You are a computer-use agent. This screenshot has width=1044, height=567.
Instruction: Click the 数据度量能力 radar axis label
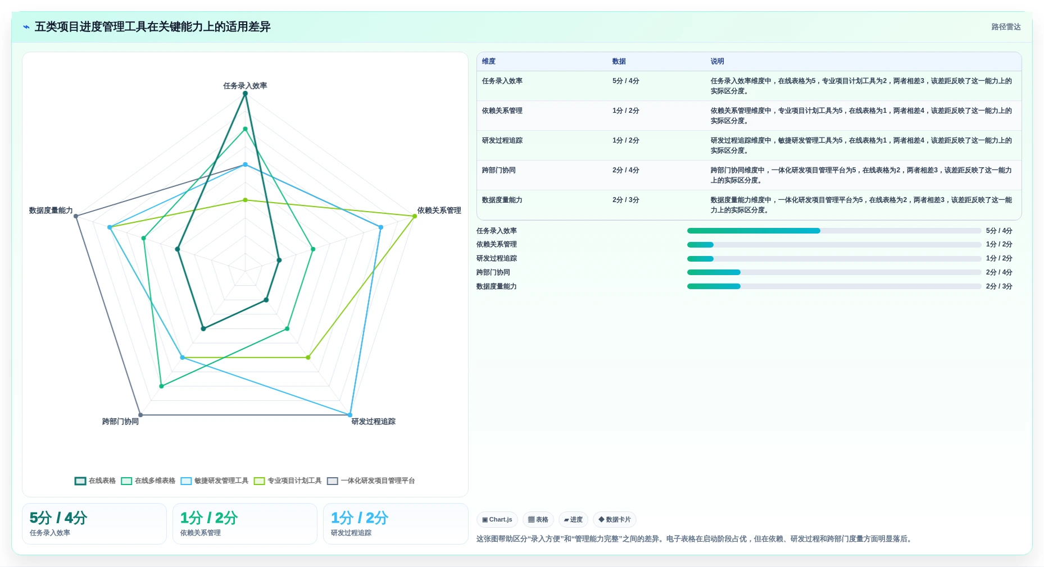[x=51, y=211]
